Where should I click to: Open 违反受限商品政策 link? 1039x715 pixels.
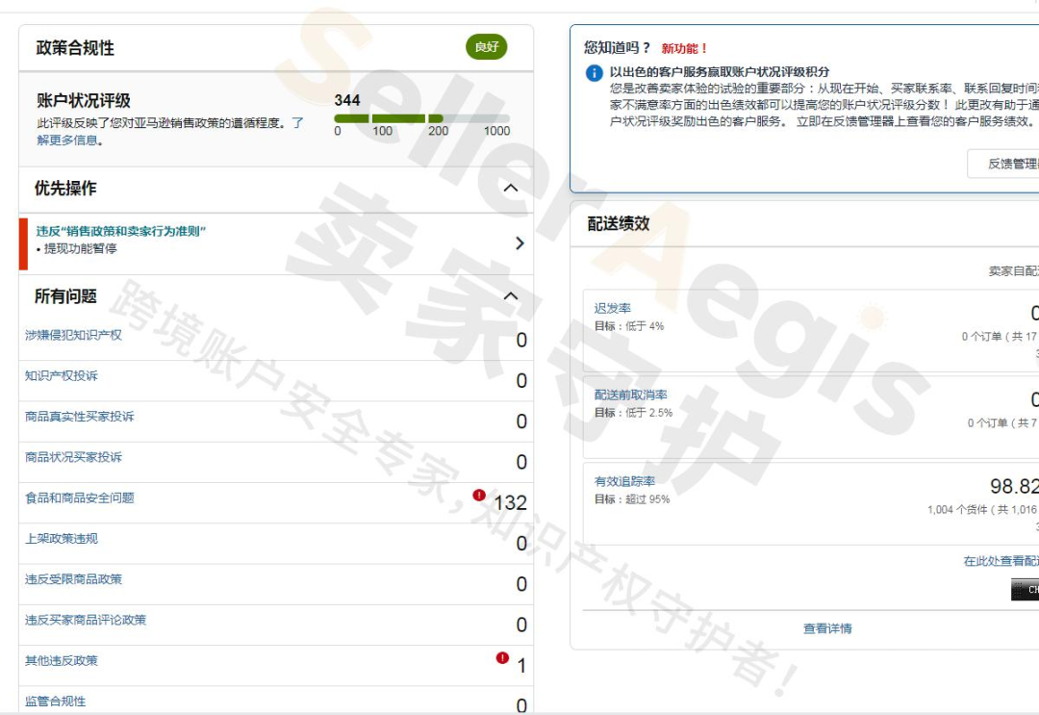[x=73, y=579]
